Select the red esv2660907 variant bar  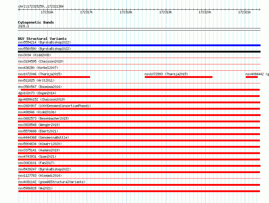click(139, 109)
